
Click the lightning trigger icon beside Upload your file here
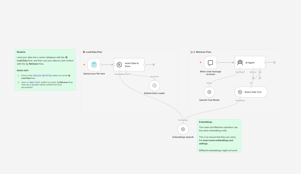84,65
